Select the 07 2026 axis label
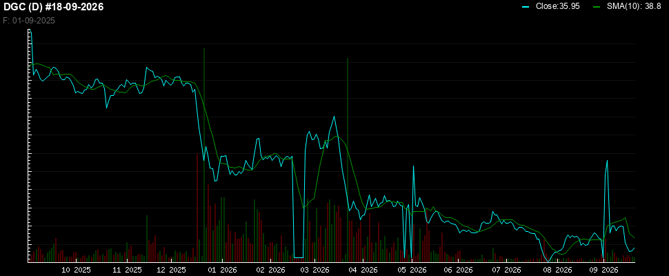The width and height of the screenshot is (669, 276). (507, 270)
